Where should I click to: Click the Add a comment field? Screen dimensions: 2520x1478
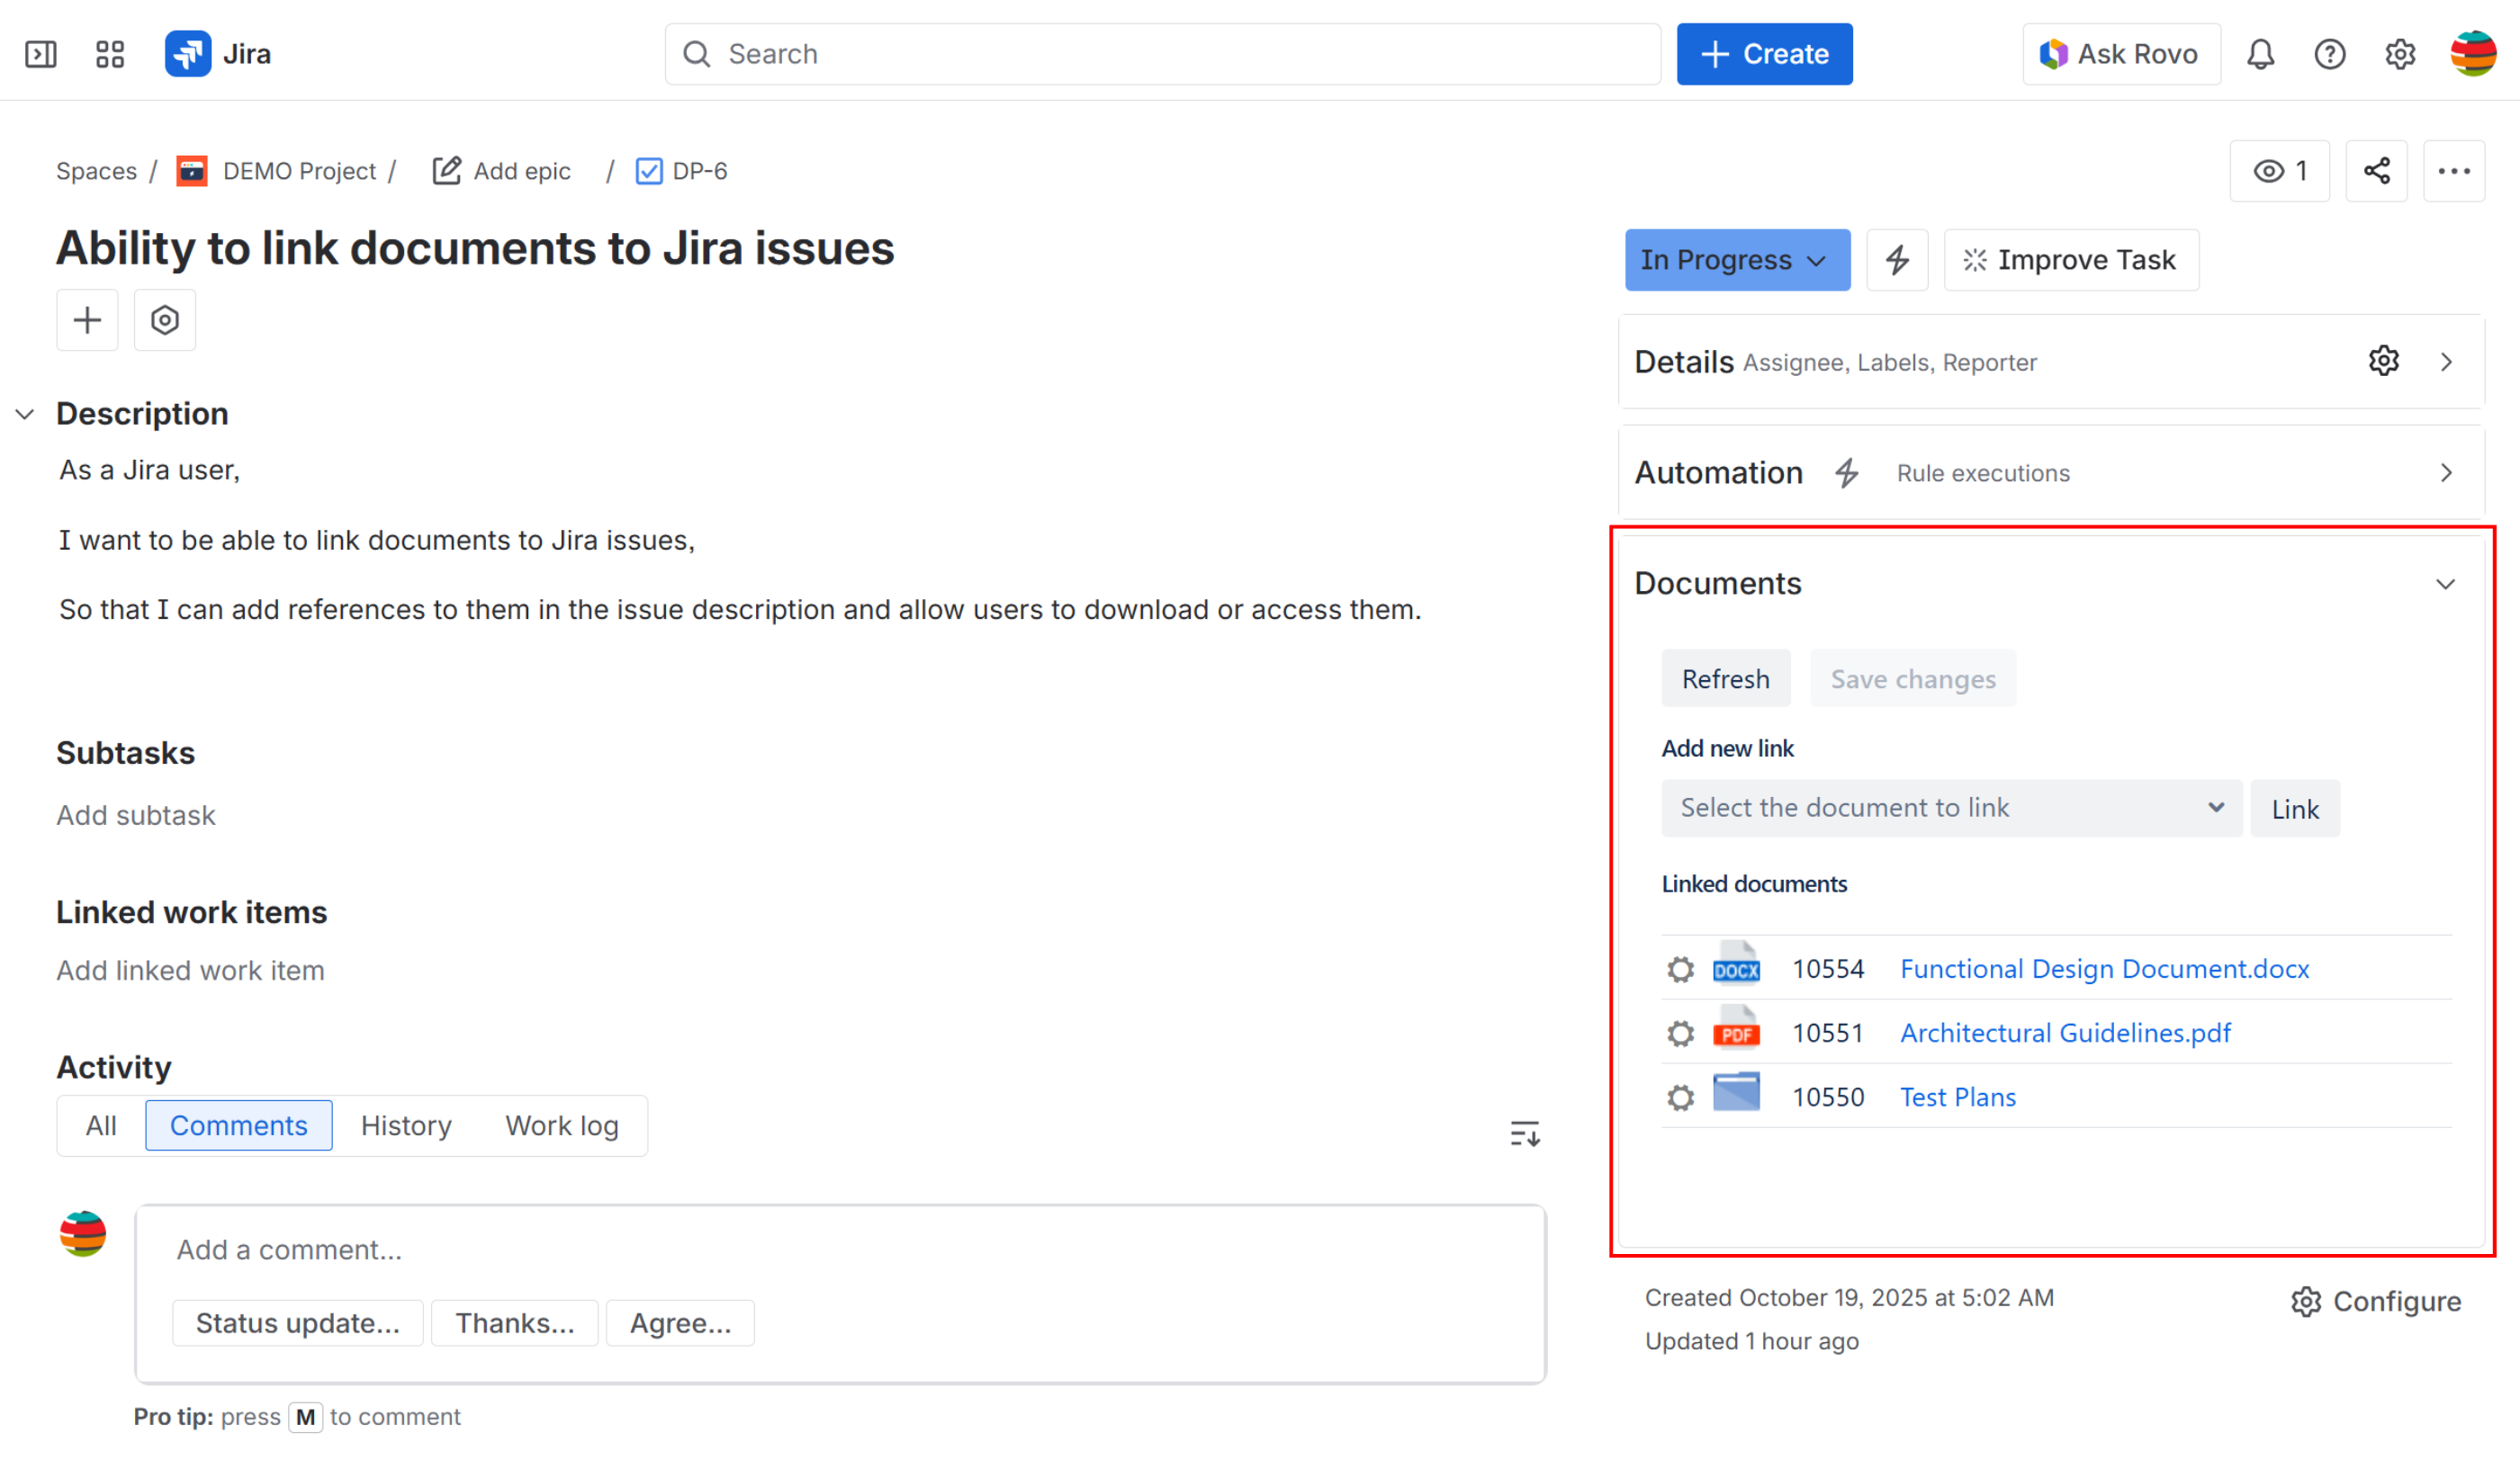tap(840, 1250)
